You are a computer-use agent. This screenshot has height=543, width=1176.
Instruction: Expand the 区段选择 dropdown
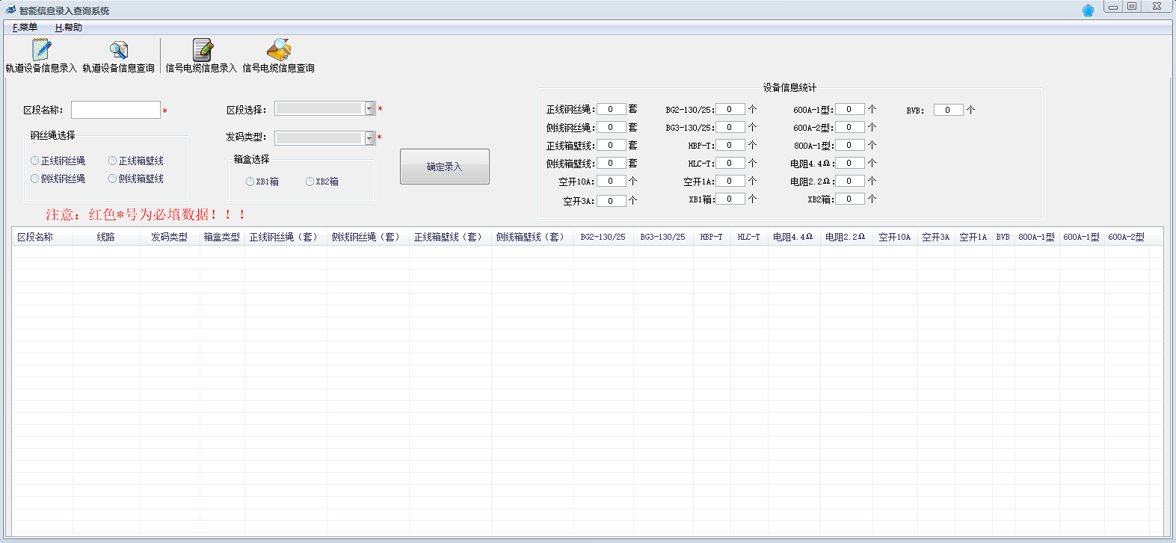tap(369, 109)
